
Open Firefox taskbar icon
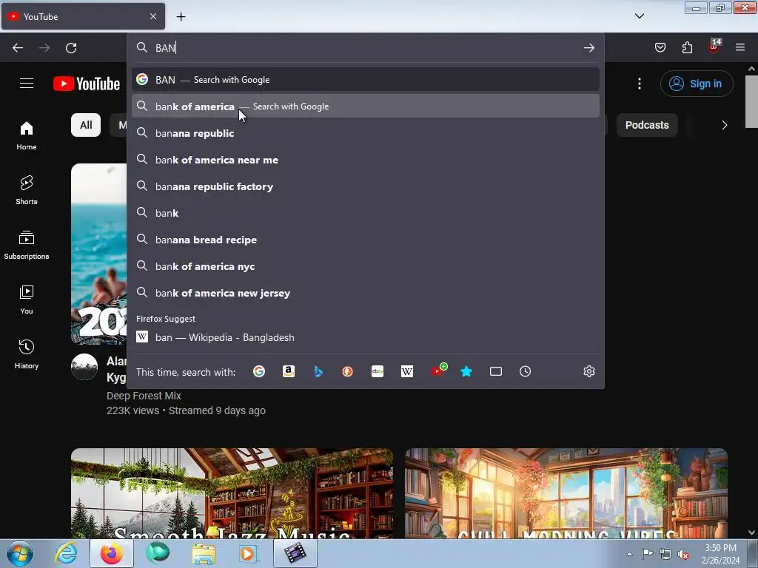tap(112, 553)
